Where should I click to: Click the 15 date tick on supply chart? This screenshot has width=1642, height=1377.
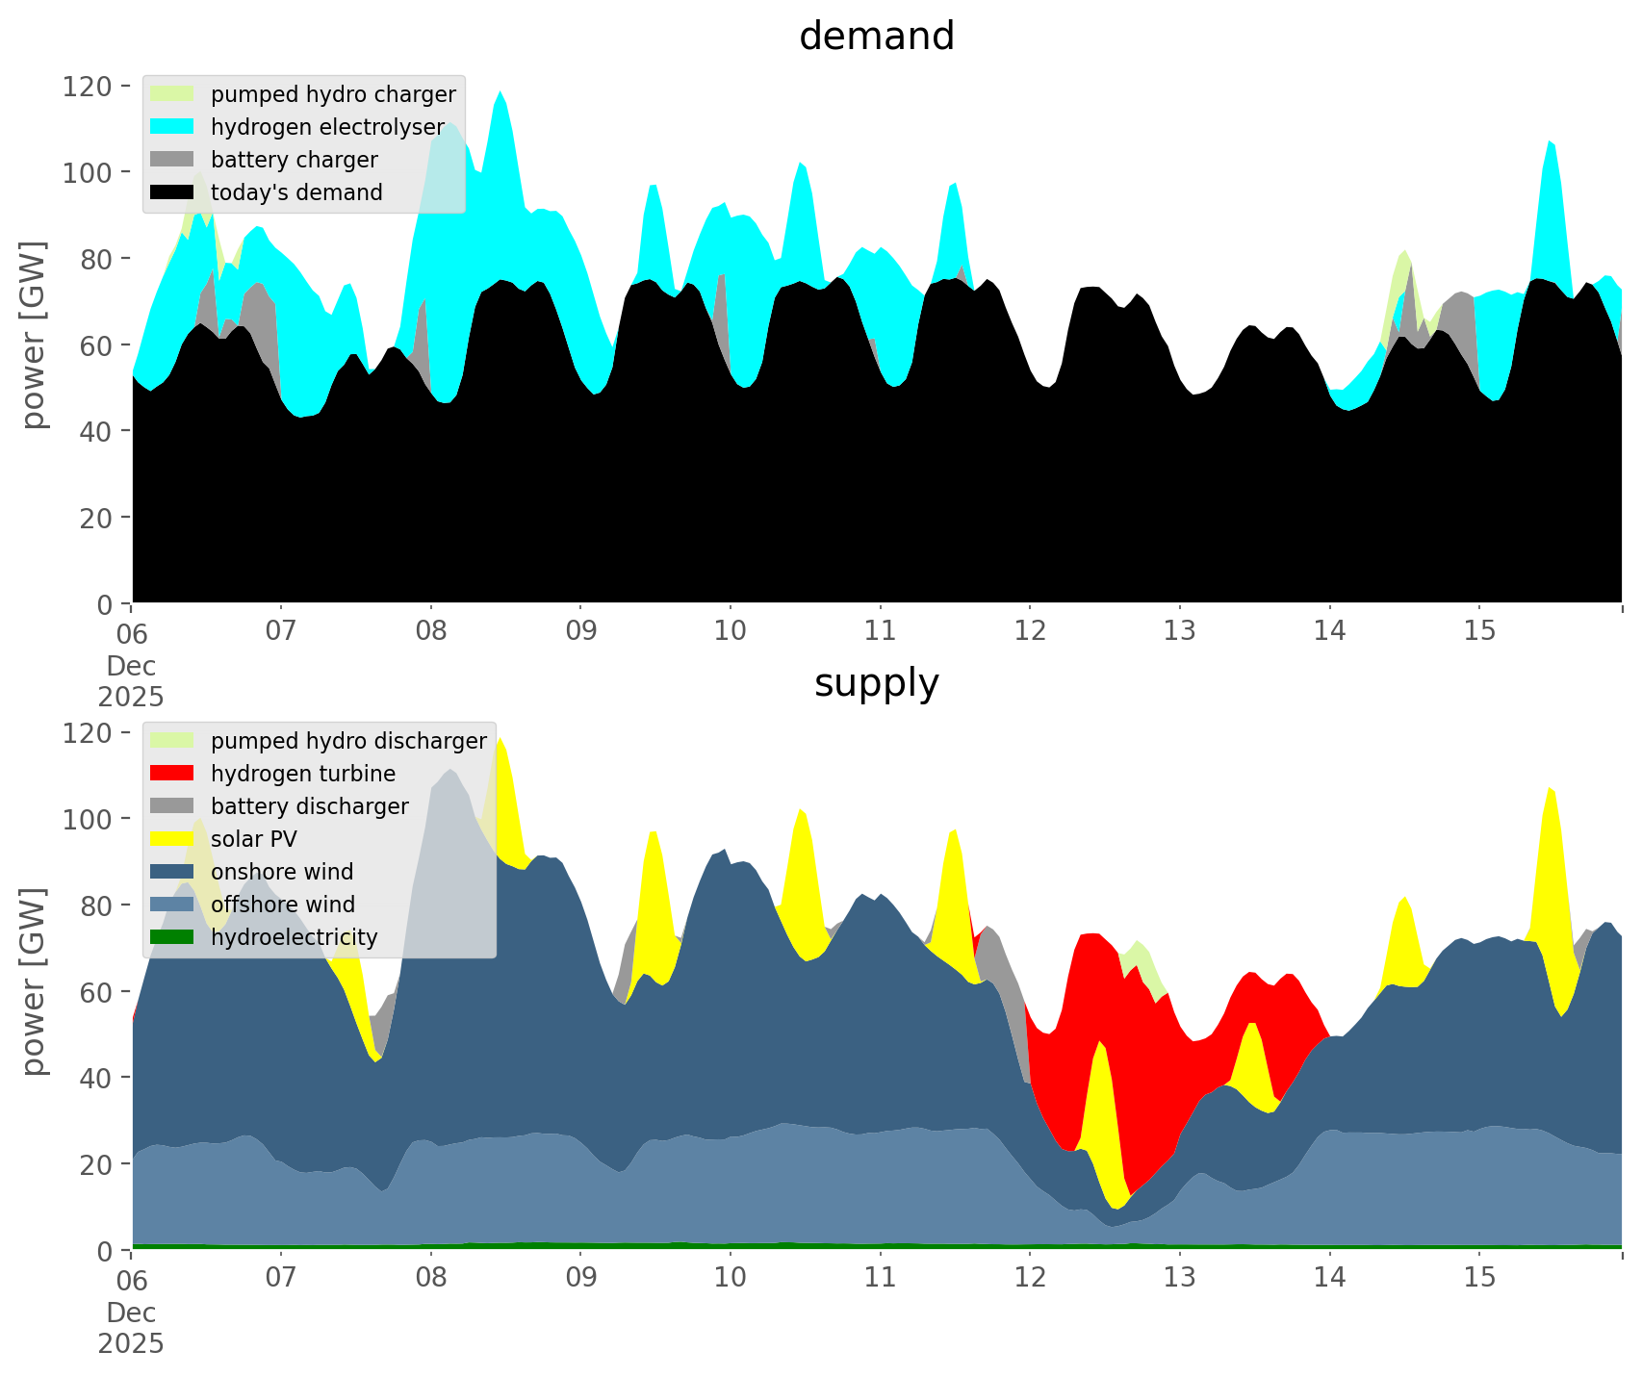pyautogui.click(x=1478, y=1278)
